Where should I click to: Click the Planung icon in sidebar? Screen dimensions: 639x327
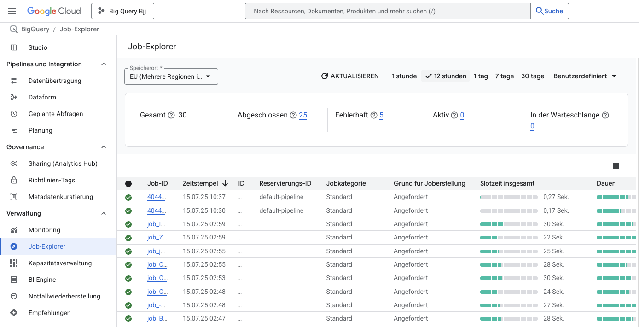point(14,130)
